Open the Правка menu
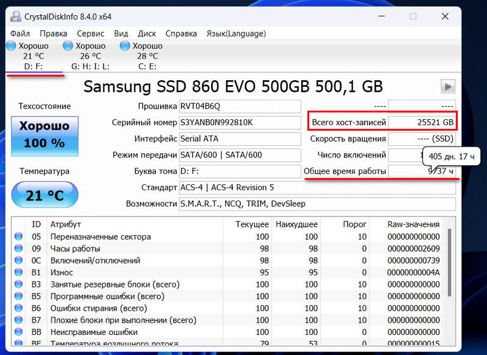Viewport: 487px width, 355px height. [54, 33]
